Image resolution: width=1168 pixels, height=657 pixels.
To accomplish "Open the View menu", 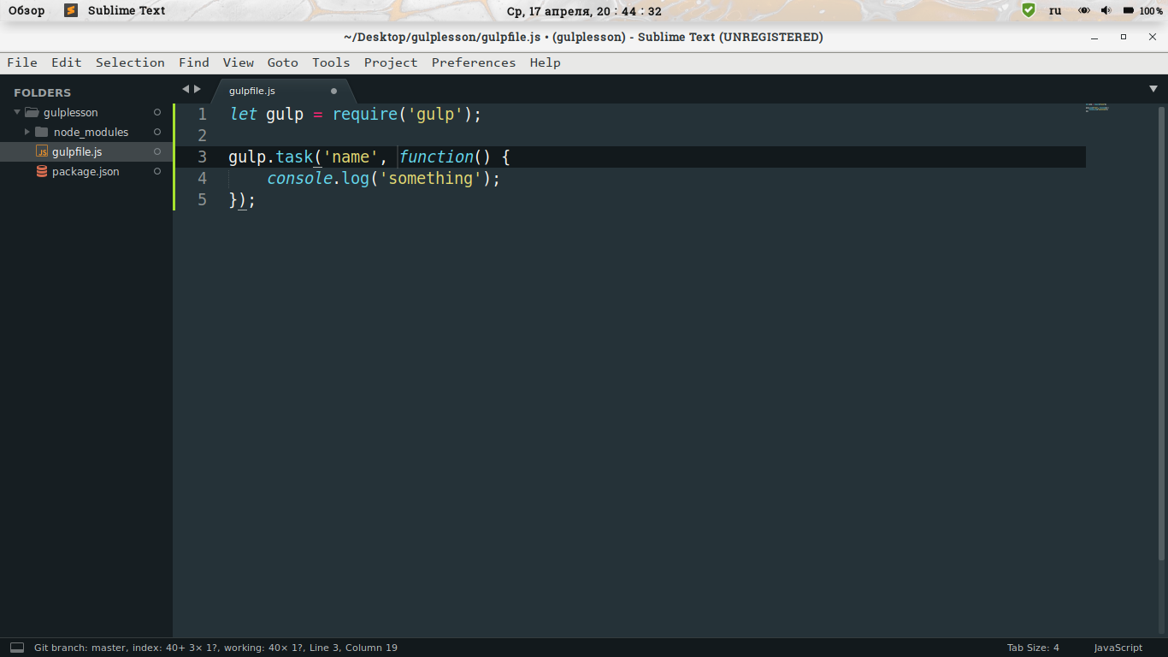I will tap(239, 62).
